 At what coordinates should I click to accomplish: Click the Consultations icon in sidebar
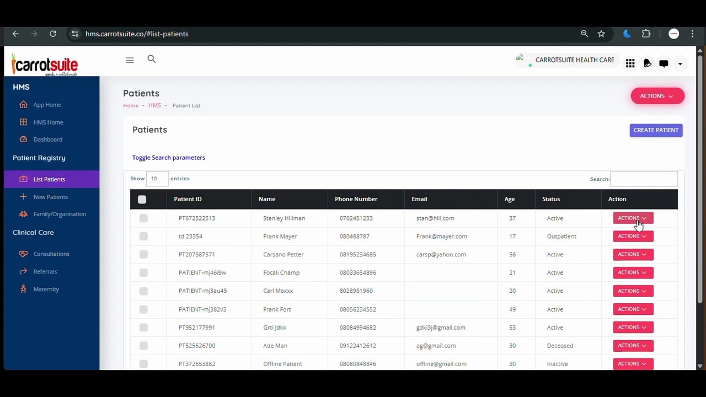click(x=23, y=254)
